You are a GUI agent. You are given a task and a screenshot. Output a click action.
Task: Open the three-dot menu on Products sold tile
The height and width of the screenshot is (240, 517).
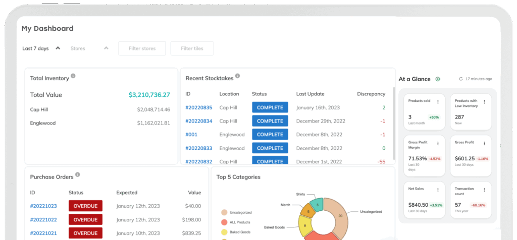coord(438,102)
